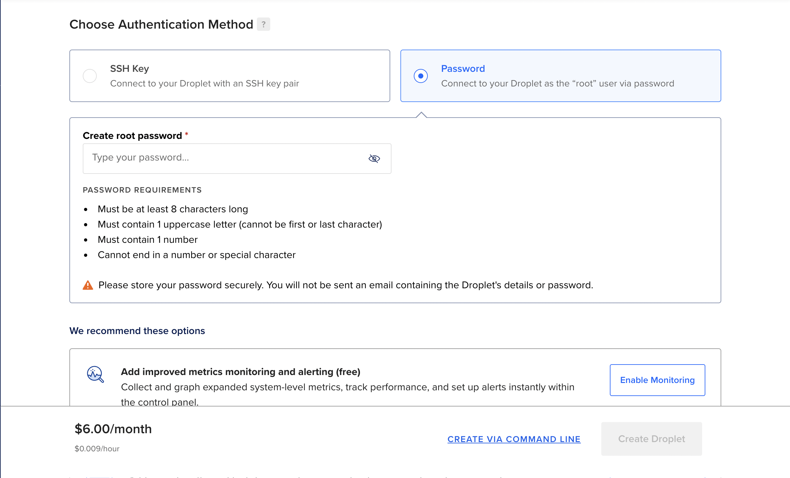This screenshot has width=790, height=478.
Task: Click the We recommend these options heading
Action: point(137,331)
